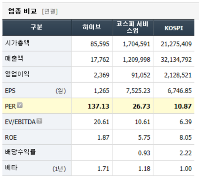Click the 코스피 서비스업 column header

click(x=132, y=27)
